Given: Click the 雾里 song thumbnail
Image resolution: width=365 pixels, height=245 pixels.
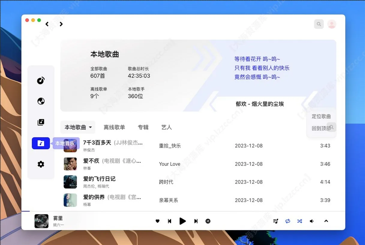Looking at the screenshot, I should tap(41, 221).
